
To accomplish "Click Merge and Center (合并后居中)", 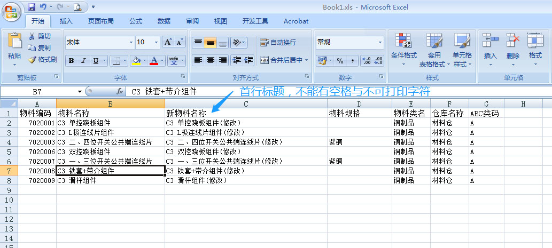I will tap(282, 60).
